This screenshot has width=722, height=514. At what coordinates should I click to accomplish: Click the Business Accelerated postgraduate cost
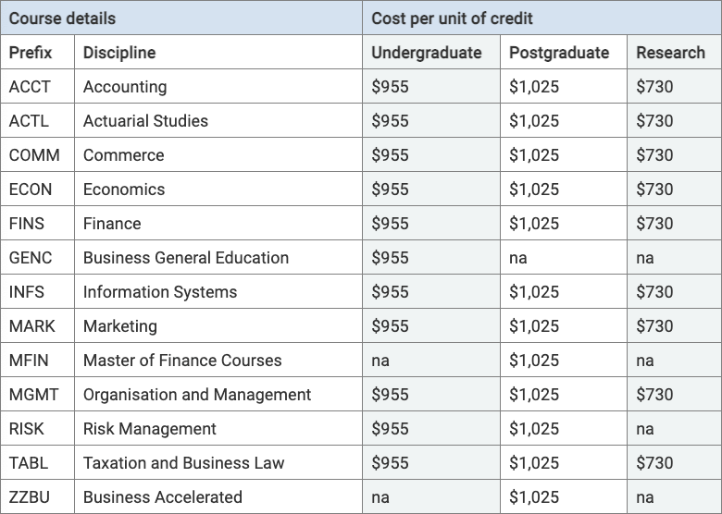[534, 497]
